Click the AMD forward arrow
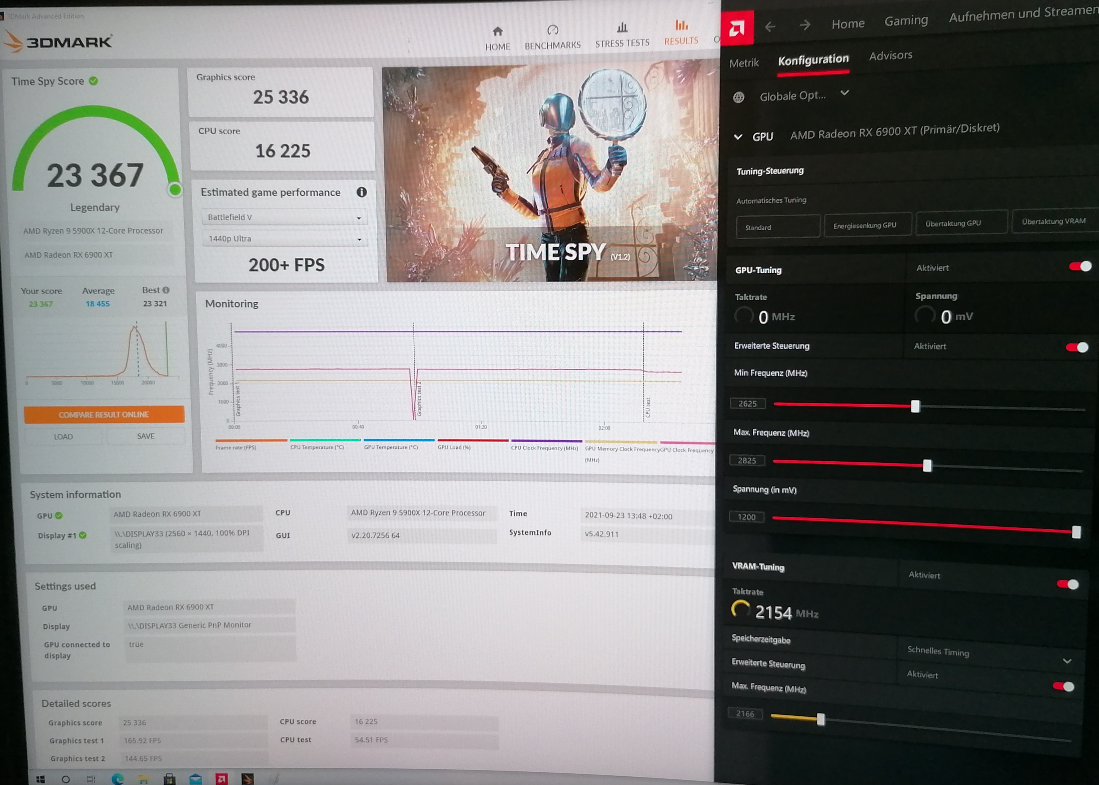1099x785 pixels. 805,25
